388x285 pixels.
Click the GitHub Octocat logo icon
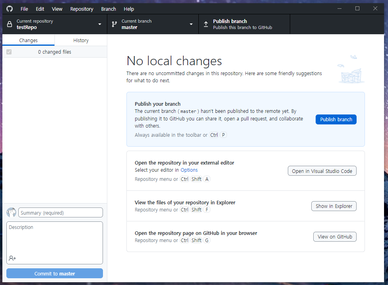click(x=10, y=9)
